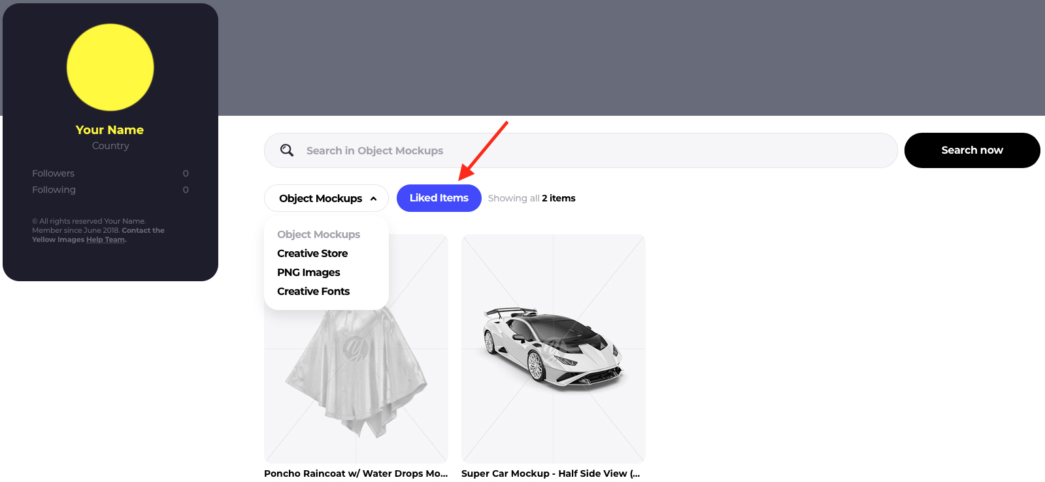Select Object Mockups in dropdown list
This screenshot has height=482, width=1045.
tap(318, 234)
